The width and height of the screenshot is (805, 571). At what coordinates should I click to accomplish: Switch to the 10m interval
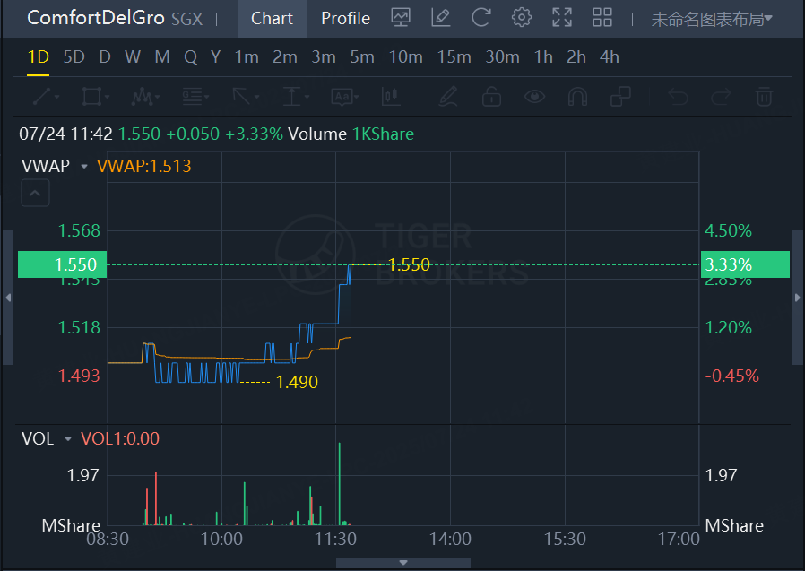coord(405,57)
